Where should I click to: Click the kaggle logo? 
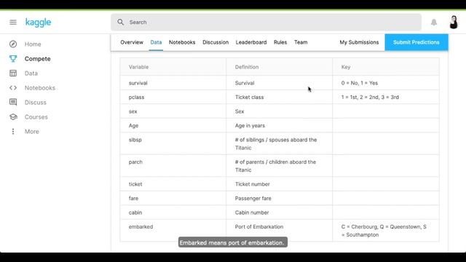[x=38, y=23]
